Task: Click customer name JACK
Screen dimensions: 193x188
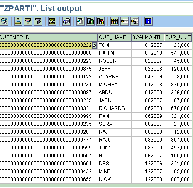Action: click(105, 100)
